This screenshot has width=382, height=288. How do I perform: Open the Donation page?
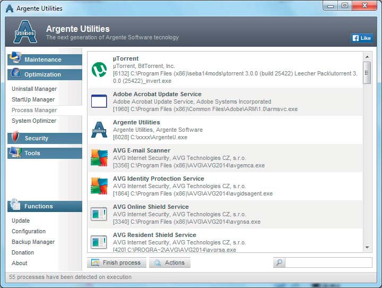coord(23,252)
